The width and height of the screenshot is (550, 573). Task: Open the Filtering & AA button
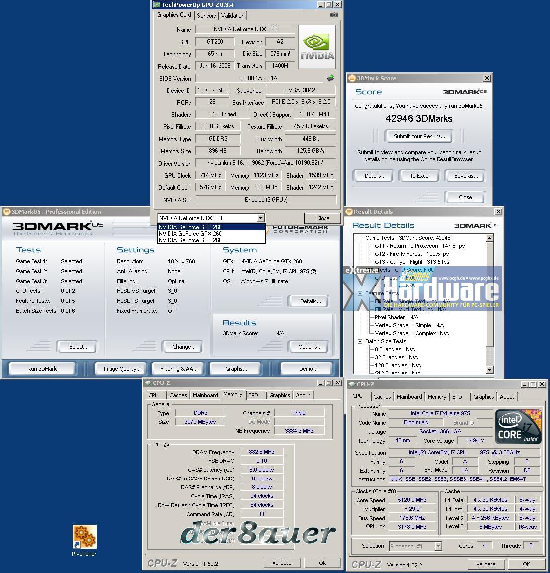[x=179, y=369]
